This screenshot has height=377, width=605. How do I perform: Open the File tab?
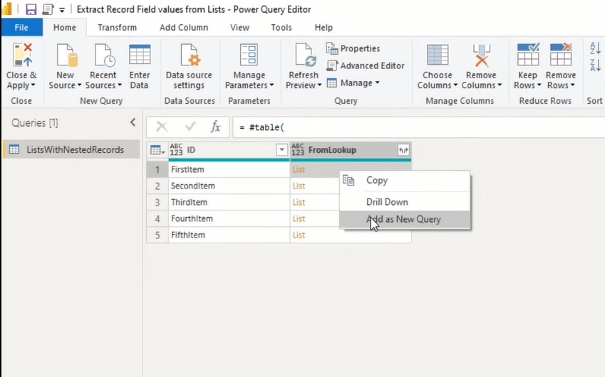pos(21,27)
